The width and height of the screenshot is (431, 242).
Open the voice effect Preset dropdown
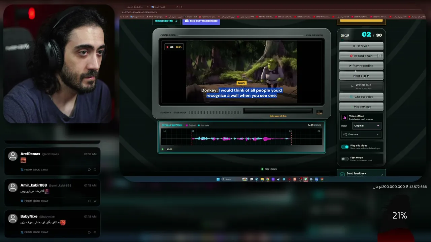point(367,126)
